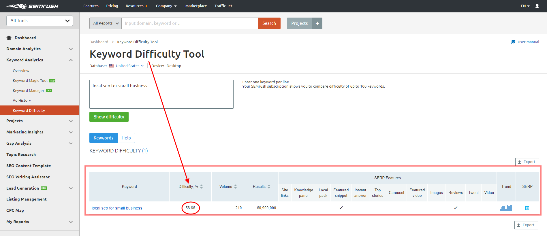Open Topic Research

(21, 155)
